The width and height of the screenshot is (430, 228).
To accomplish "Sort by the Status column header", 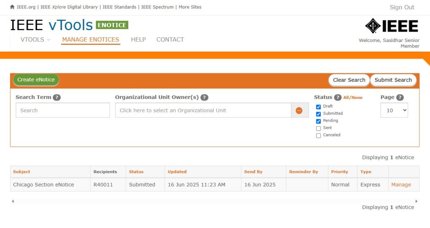I will click(x=136, y=171).
